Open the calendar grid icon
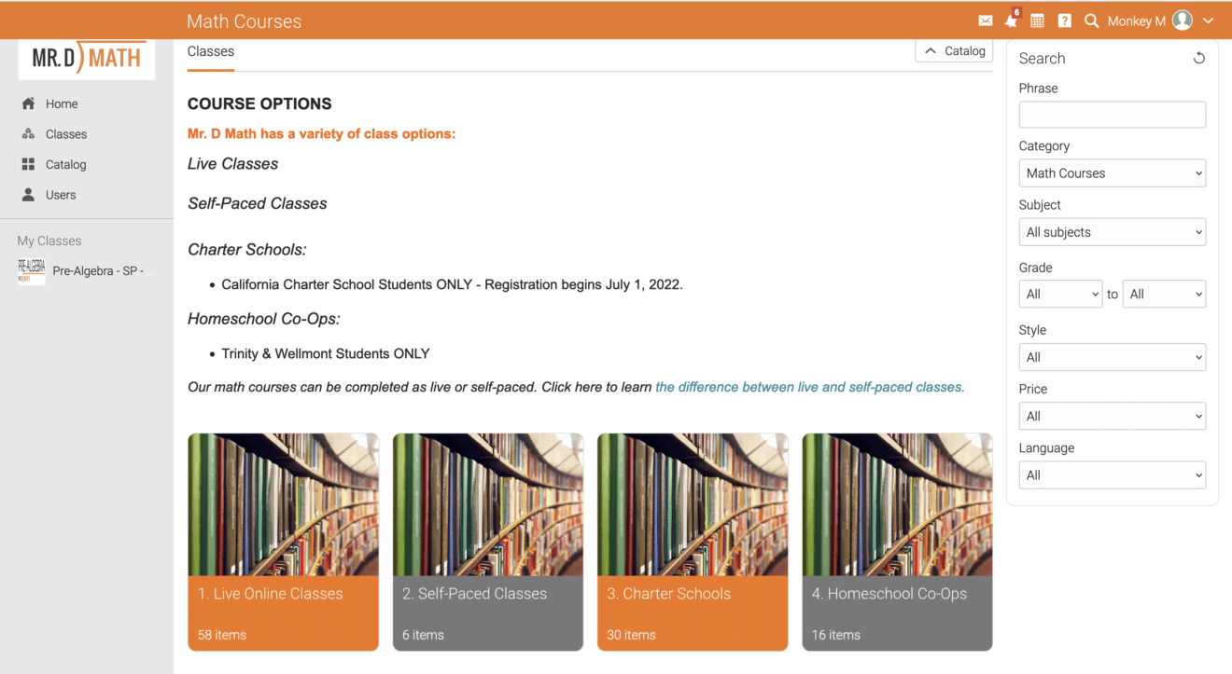 point(1037,21)
